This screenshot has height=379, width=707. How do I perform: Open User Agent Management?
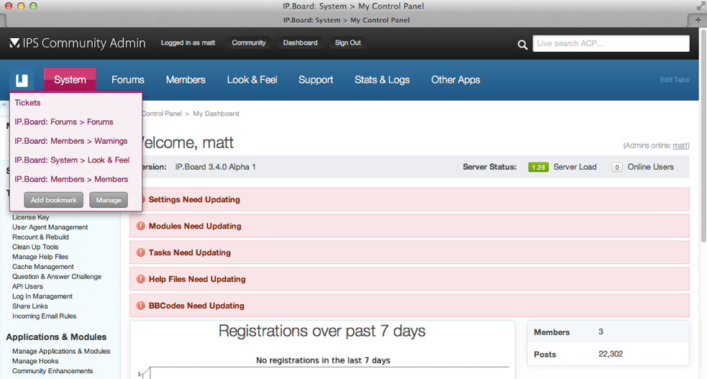[x=50, y=227]
